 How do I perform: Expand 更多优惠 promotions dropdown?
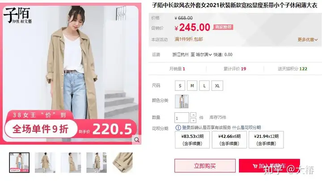pos(308,39)
